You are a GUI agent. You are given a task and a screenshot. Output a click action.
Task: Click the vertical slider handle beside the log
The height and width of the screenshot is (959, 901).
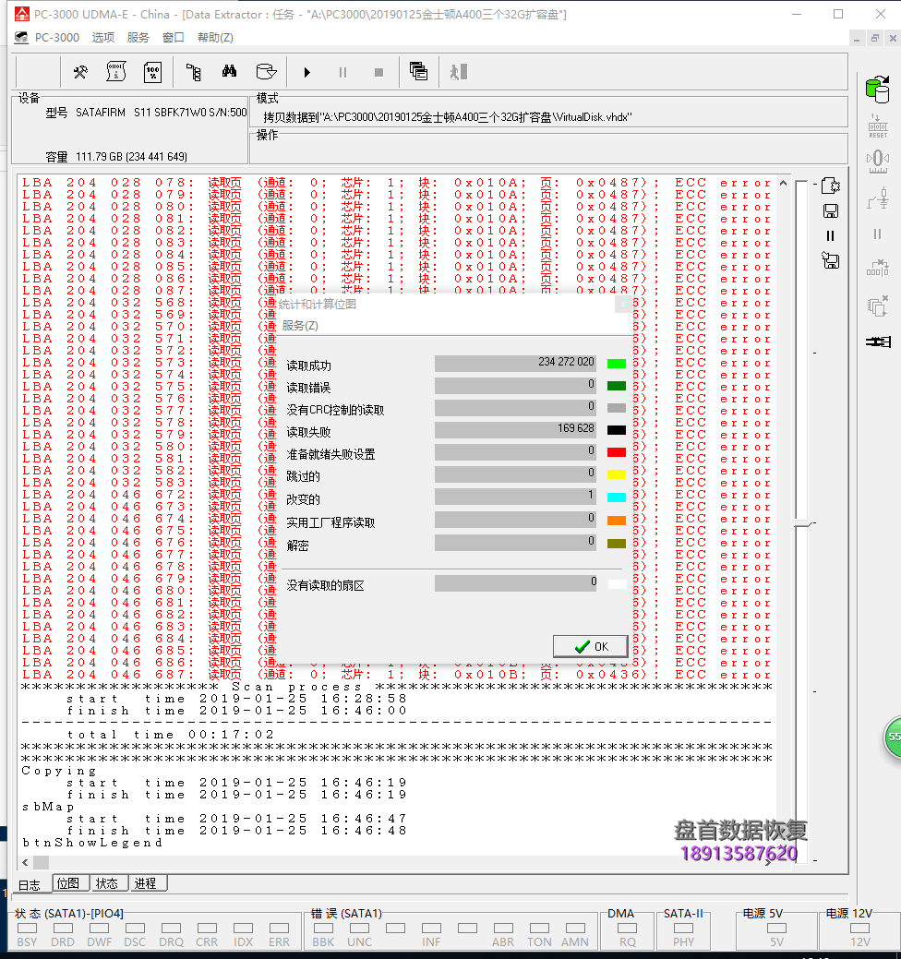[804, 523]
